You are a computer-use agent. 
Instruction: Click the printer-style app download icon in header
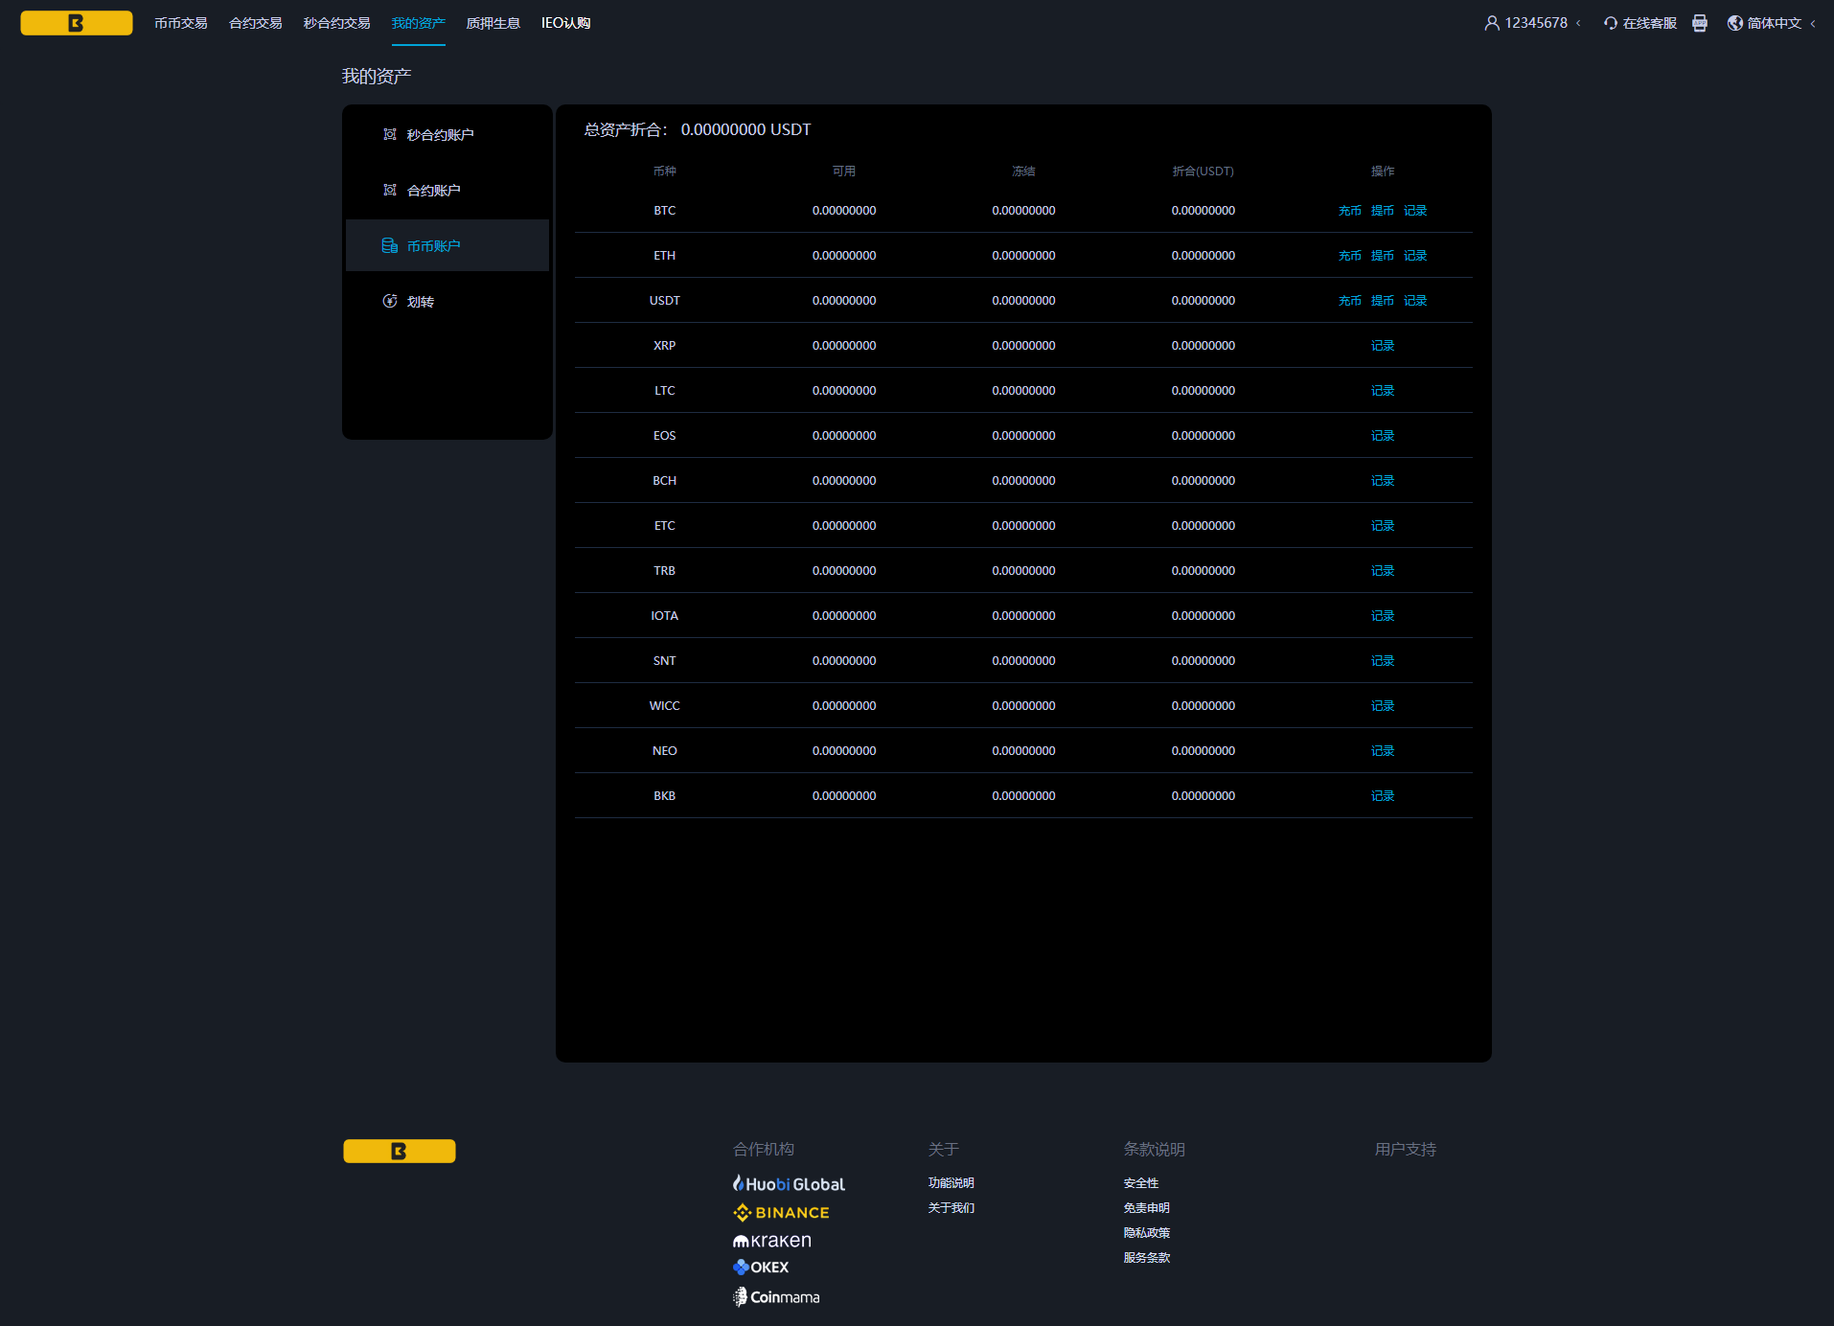1700,23
